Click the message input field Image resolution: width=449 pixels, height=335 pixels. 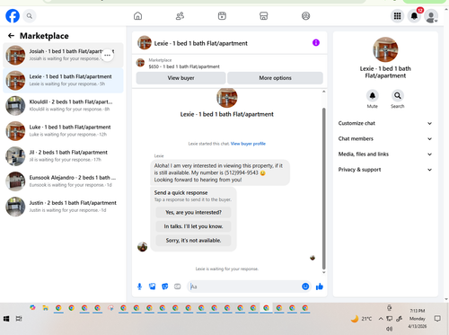coord(244,287)
